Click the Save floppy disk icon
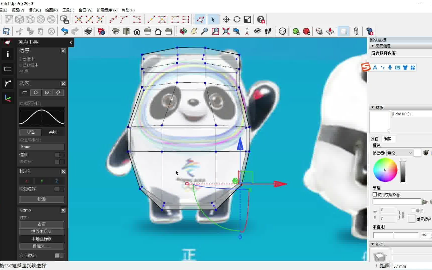 pos(6,31)
